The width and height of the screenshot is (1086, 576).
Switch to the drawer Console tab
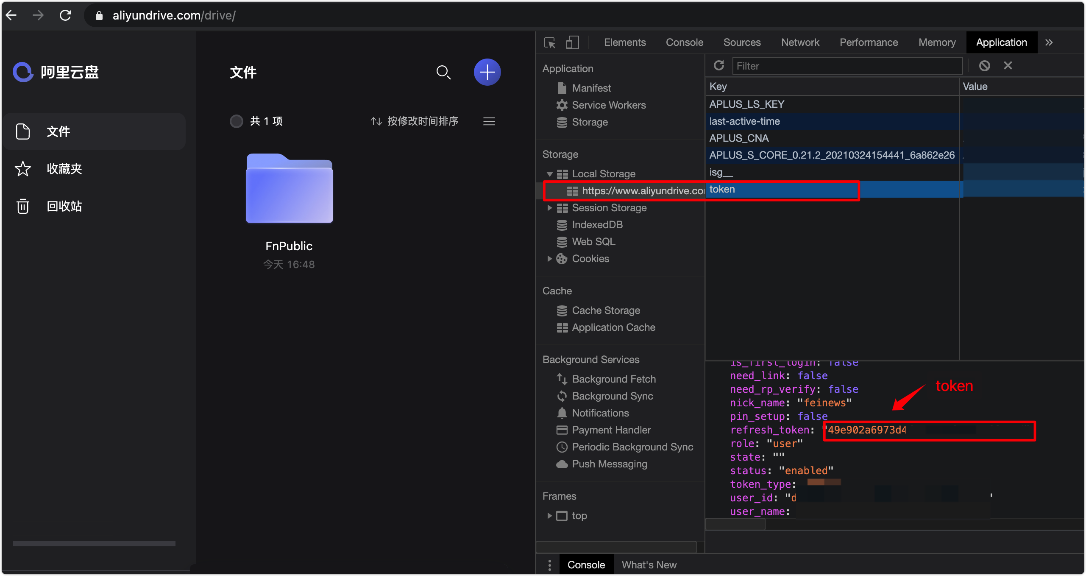point(586,565)
